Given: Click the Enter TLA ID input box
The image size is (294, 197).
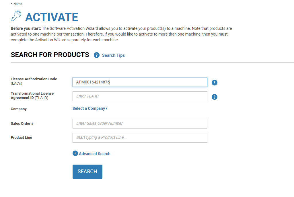Looking at the screenshot, I should pos(140,96).
